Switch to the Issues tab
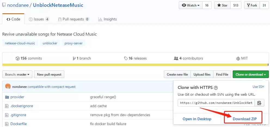270x127 pixels. coord(39,19)
